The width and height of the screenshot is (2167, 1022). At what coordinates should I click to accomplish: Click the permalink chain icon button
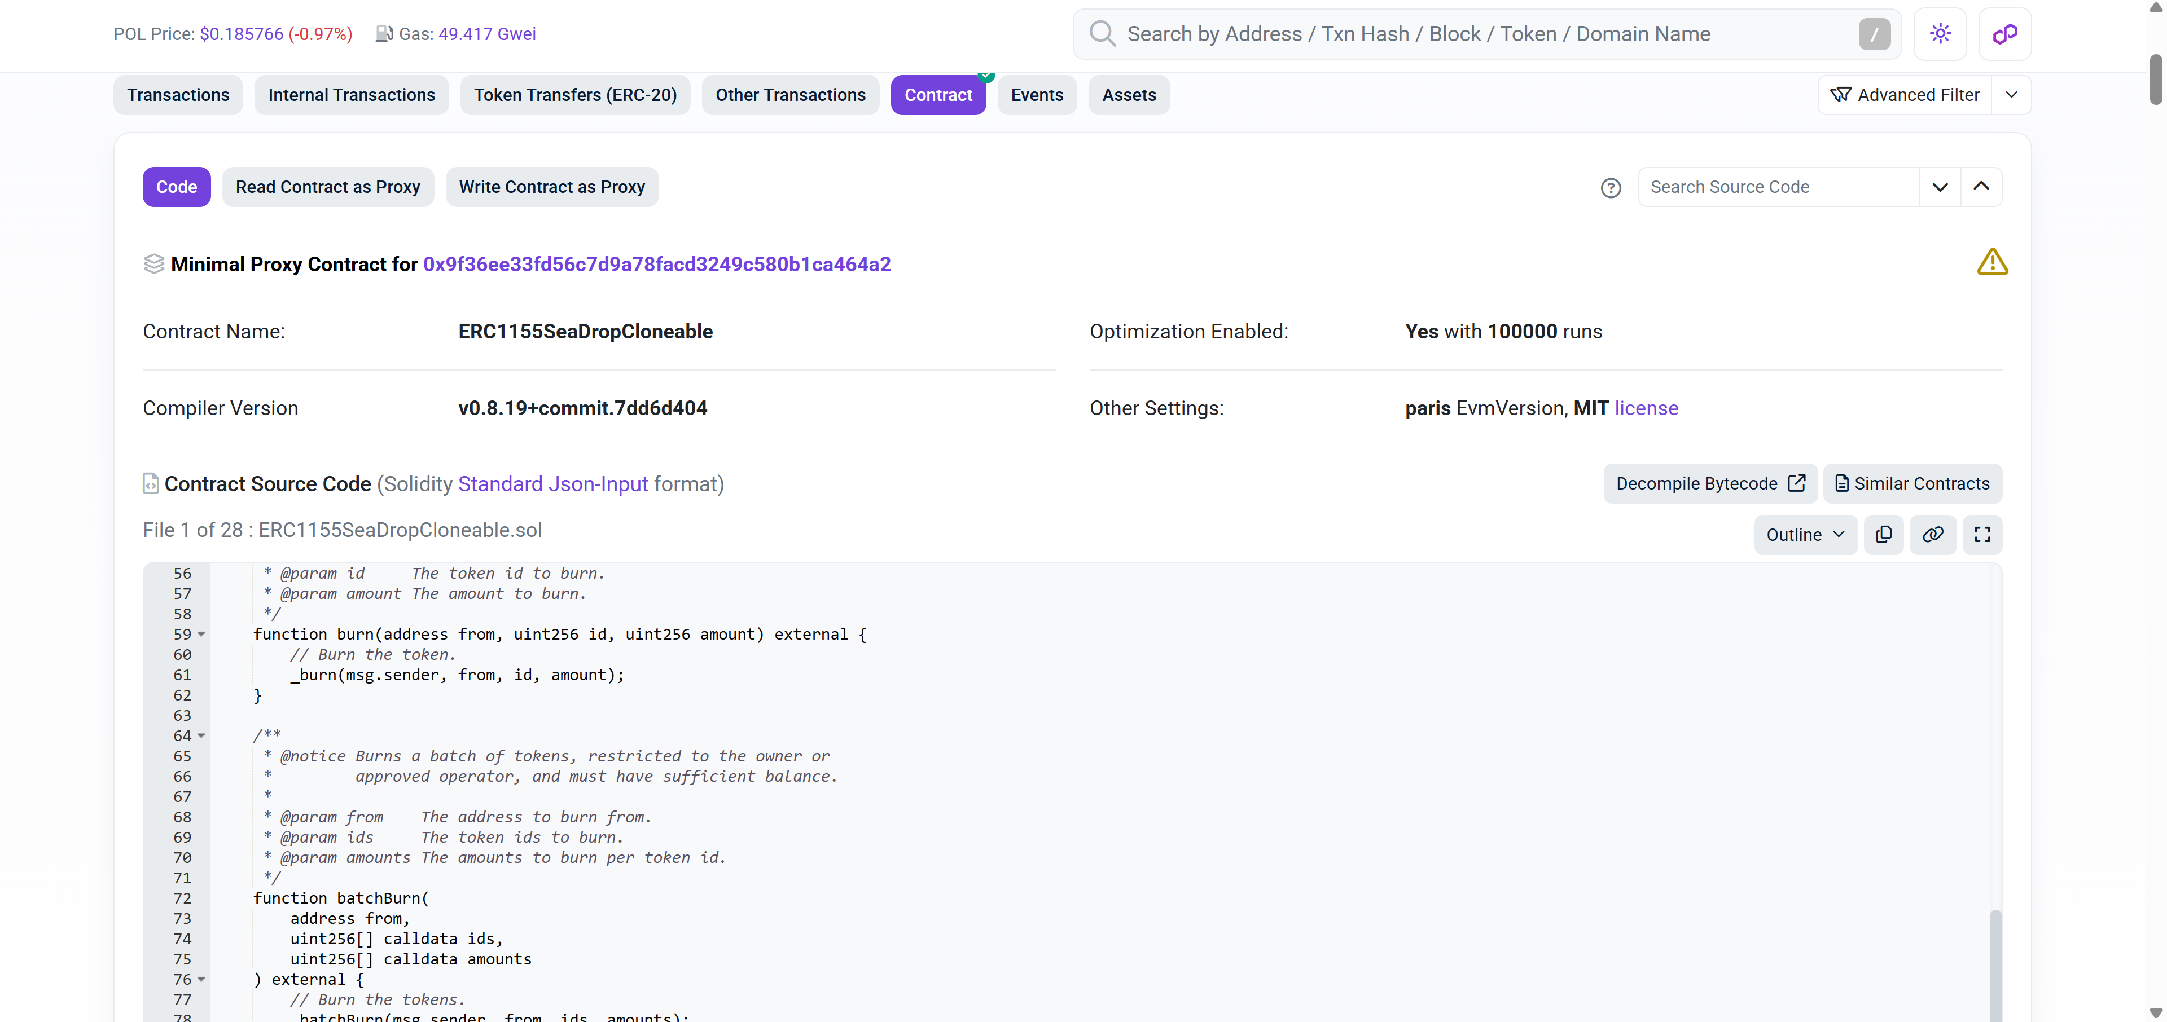pos(1932,535)
